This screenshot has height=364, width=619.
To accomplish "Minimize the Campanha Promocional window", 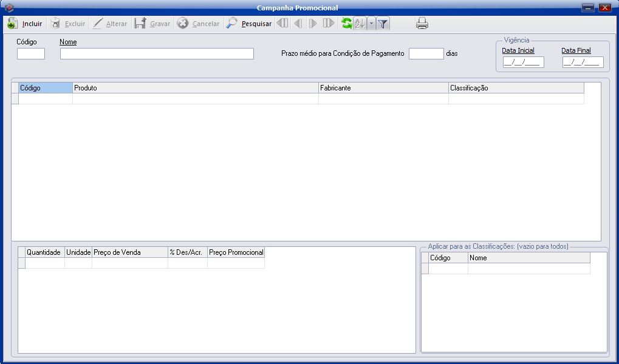I will pos(587,8).
